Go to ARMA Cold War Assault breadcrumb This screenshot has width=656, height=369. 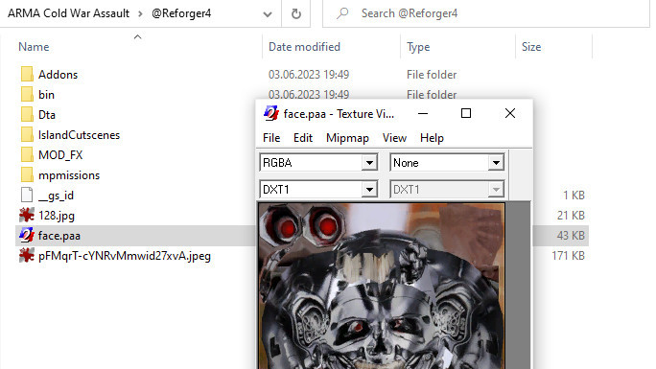coord(69,13)
